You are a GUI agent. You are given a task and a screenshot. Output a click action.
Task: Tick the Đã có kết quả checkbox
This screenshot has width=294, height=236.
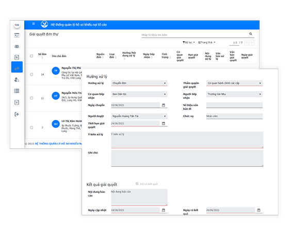(137, 184)
